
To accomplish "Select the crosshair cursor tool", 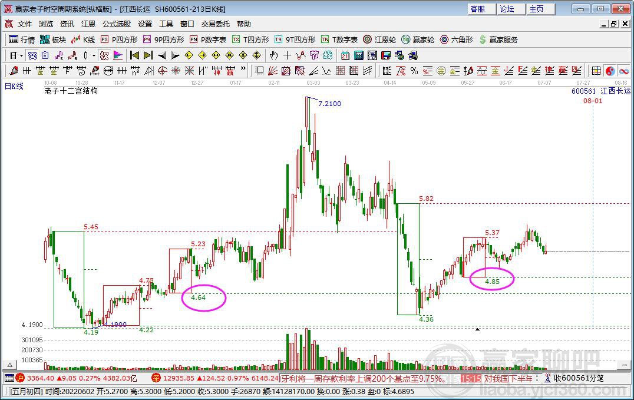I will (287, 55).
